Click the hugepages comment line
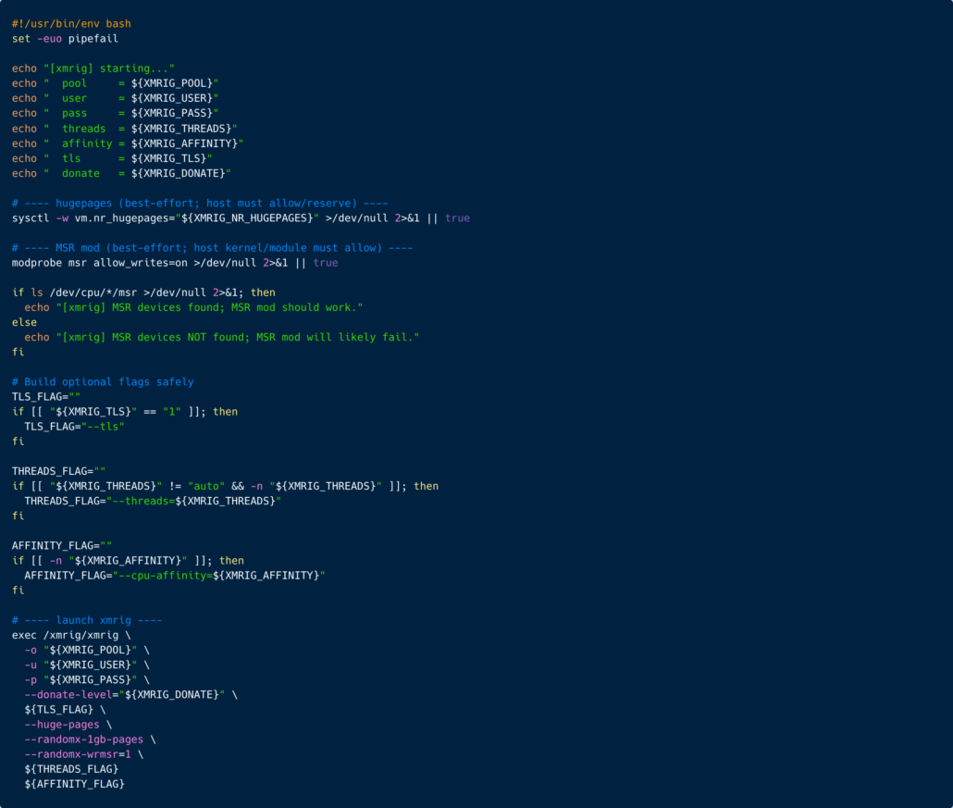The height and width of the screenshot is (808, 953). [x=199, y=203]
